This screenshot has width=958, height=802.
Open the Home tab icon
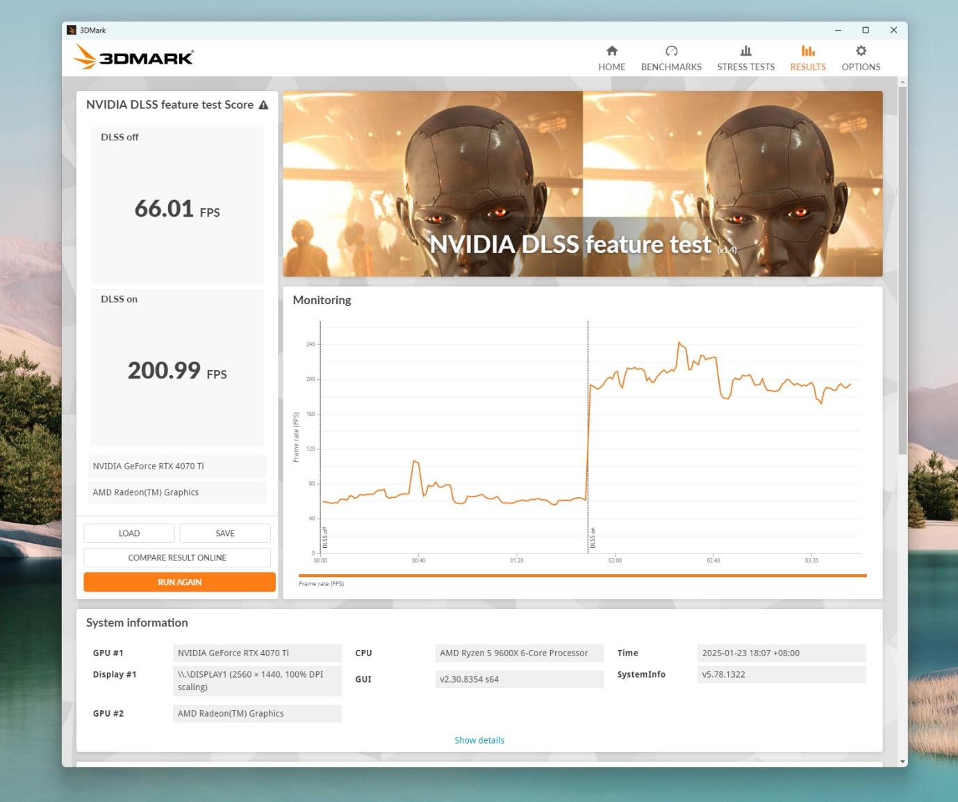[611, 51]
